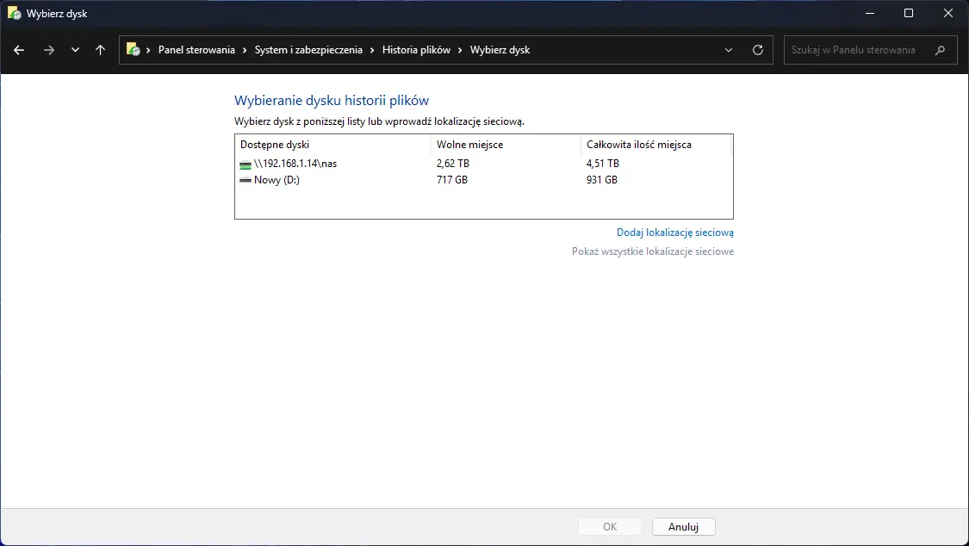
Task: Open 'System i zabezpieczenia' breadcrumb
Action: (308, 50)
